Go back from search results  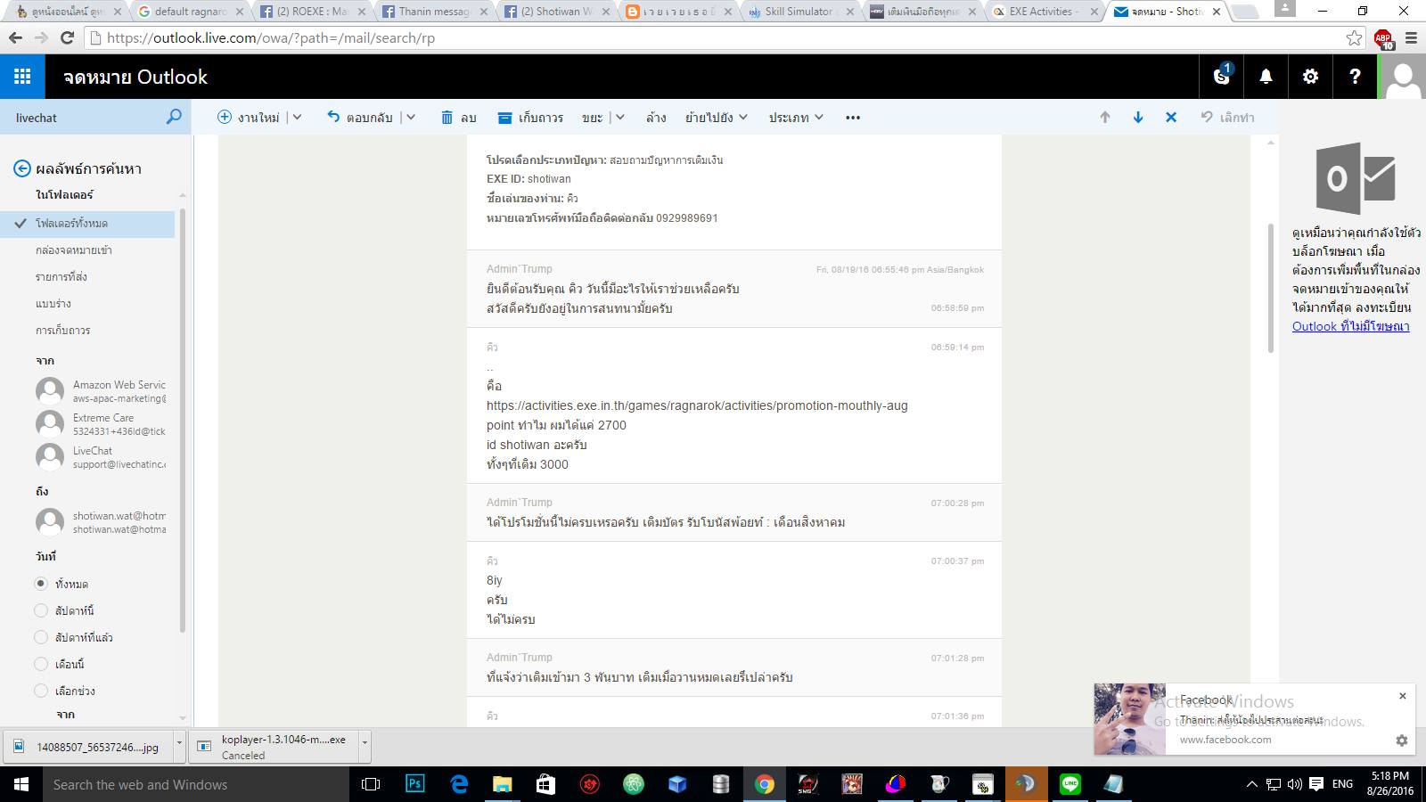tap(22, 168)
